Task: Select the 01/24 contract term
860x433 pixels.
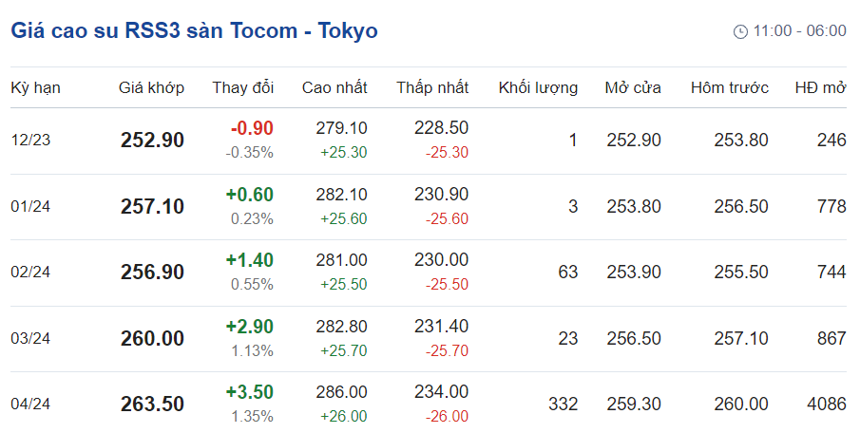Action: click(x=31, y=206)
